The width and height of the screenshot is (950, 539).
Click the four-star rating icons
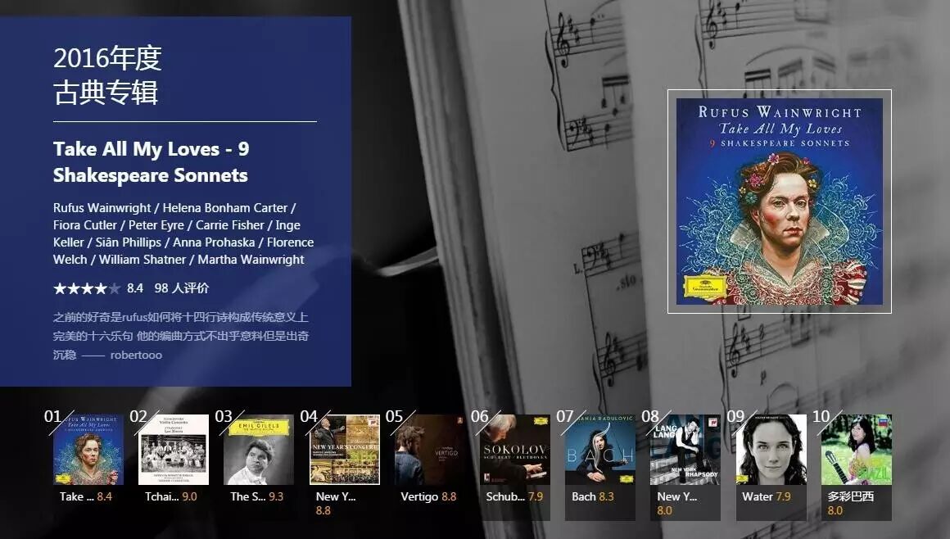pos(87,288)
